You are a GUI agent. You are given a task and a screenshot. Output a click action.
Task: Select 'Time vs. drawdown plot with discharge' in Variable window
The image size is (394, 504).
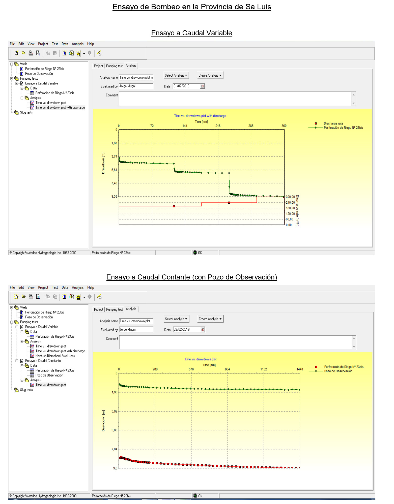pos(60,108)
